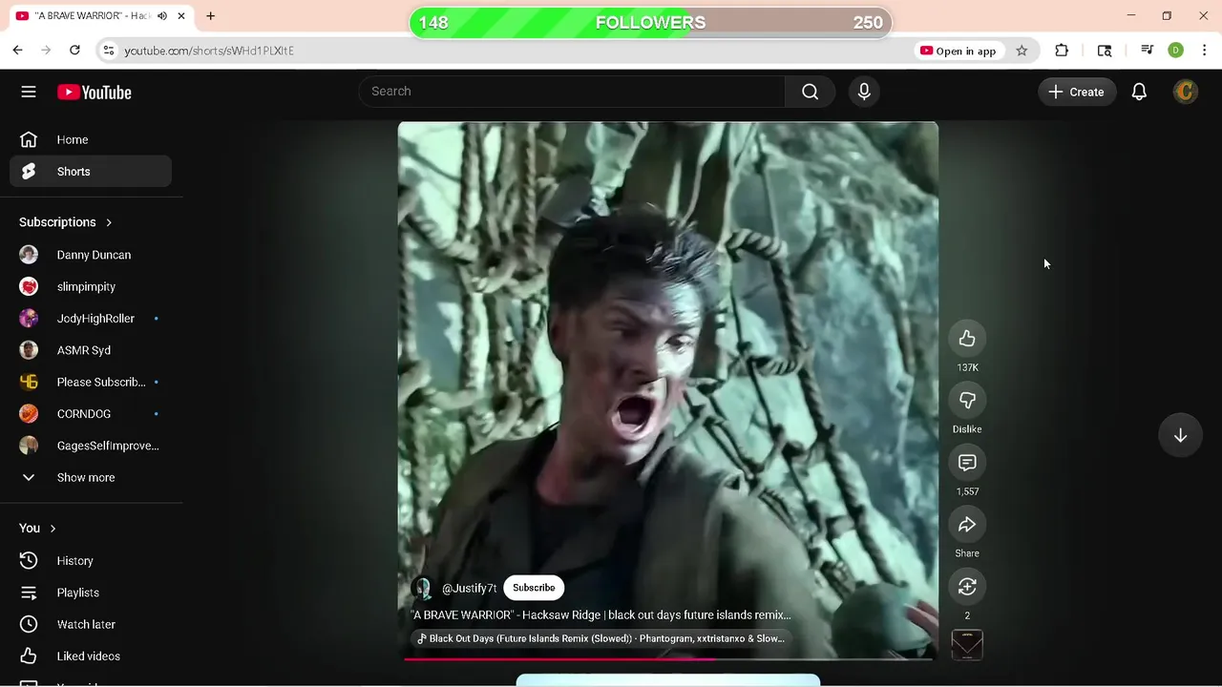The image size is (1222, 687).
Task: Open GagesSelfimprove... channel
Action: [91, 446]
